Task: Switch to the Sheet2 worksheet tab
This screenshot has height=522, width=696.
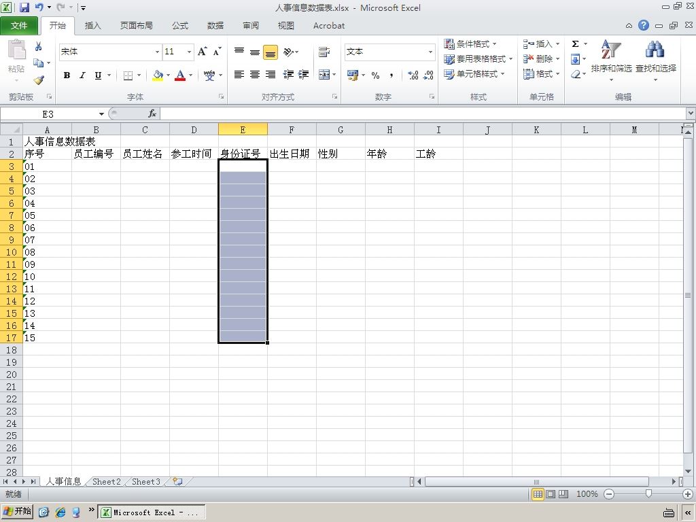Action: pyautogui.click(x=107, y=482)
